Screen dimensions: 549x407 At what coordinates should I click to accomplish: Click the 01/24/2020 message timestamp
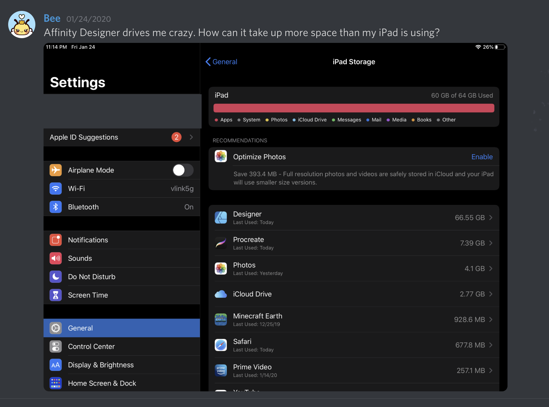88,19
